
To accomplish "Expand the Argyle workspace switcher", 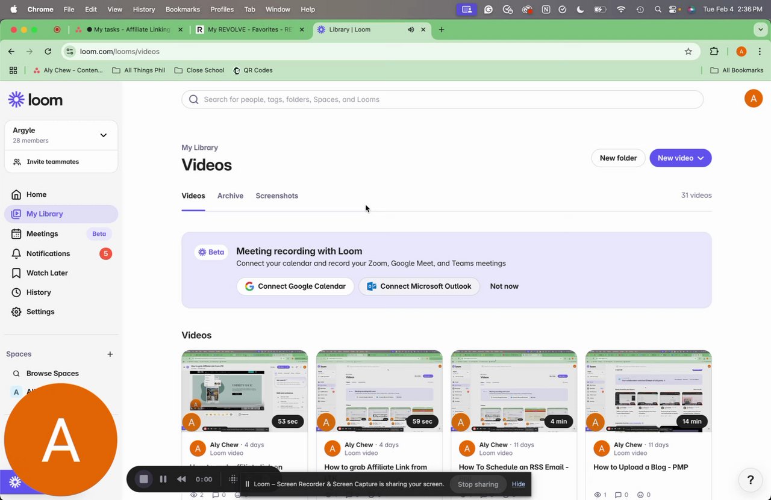I will click(103, 135).
